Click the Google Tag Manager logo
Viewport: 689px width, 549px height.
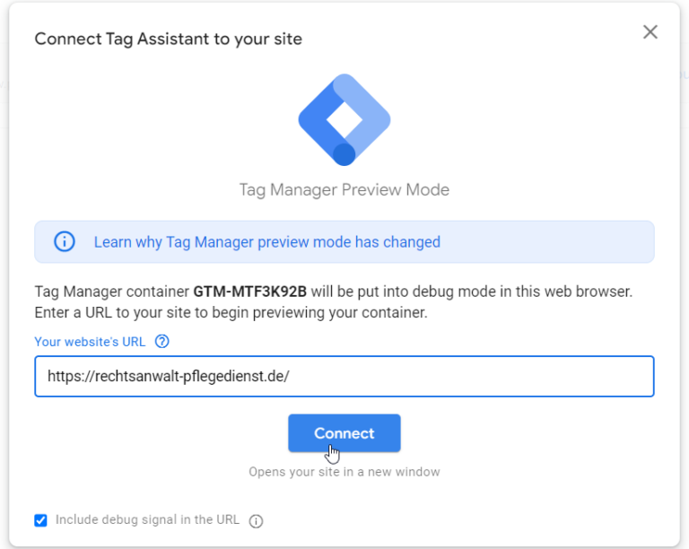344,120
